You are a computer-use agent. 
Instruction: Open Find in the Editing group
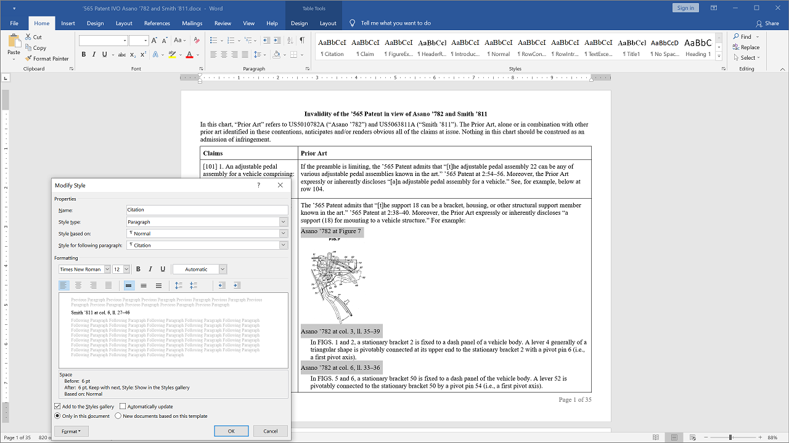[x=742, y=37]
